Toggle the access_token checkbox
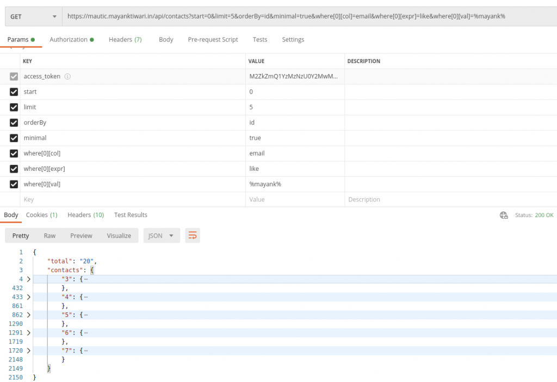557x382 pixels. pyautogui.click(x=14, y=76)
